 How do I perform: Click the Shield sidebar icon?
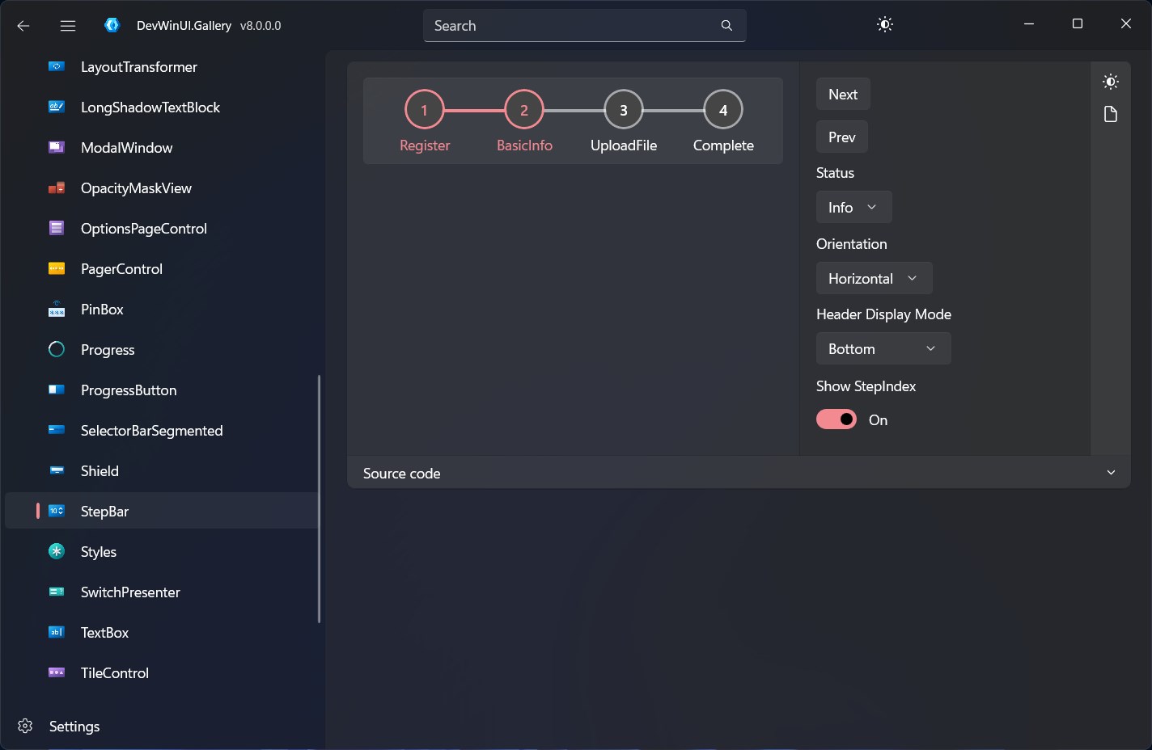click(57, 470)
